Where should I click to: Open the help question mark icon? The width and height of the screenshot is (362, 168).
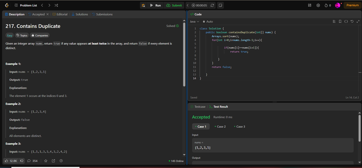tap(61, 161)
